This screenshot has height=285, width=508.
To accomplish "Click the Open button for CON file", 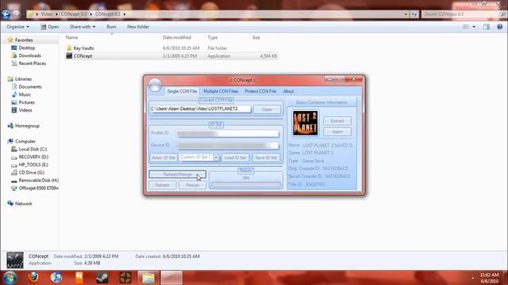I will coord(267,109).
